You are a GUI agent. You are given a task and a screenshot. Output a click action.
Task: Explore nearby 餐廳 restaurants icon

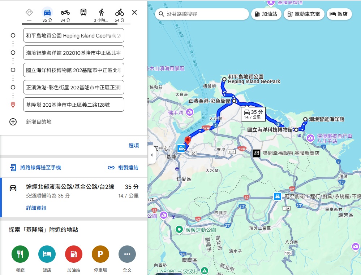pyautogui.click(x=20, y=254)
